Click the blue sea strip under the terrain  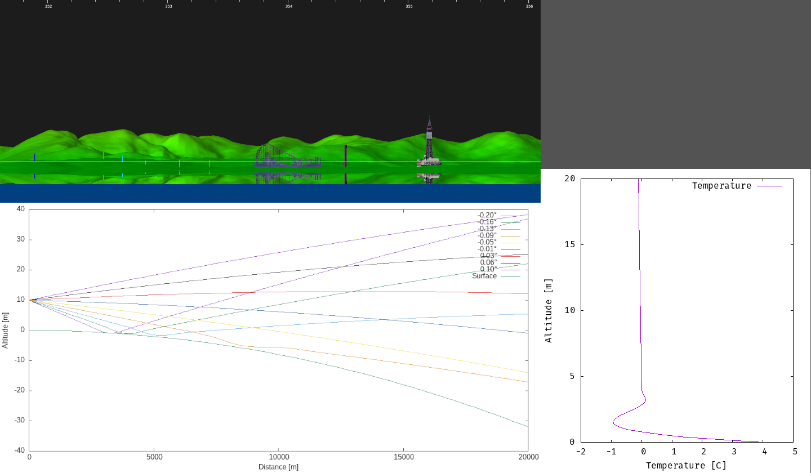coord(270,194)
